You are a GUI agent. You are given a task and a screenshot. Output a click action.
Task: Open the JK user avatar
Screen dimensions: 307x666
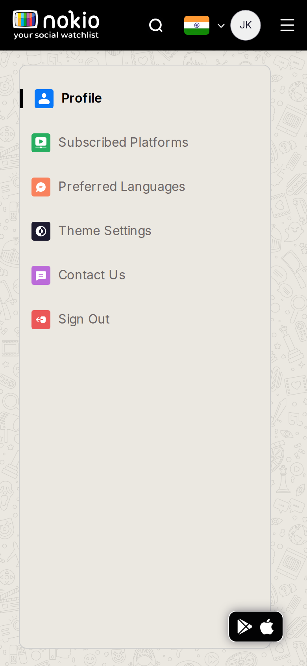tap(246, 25)
